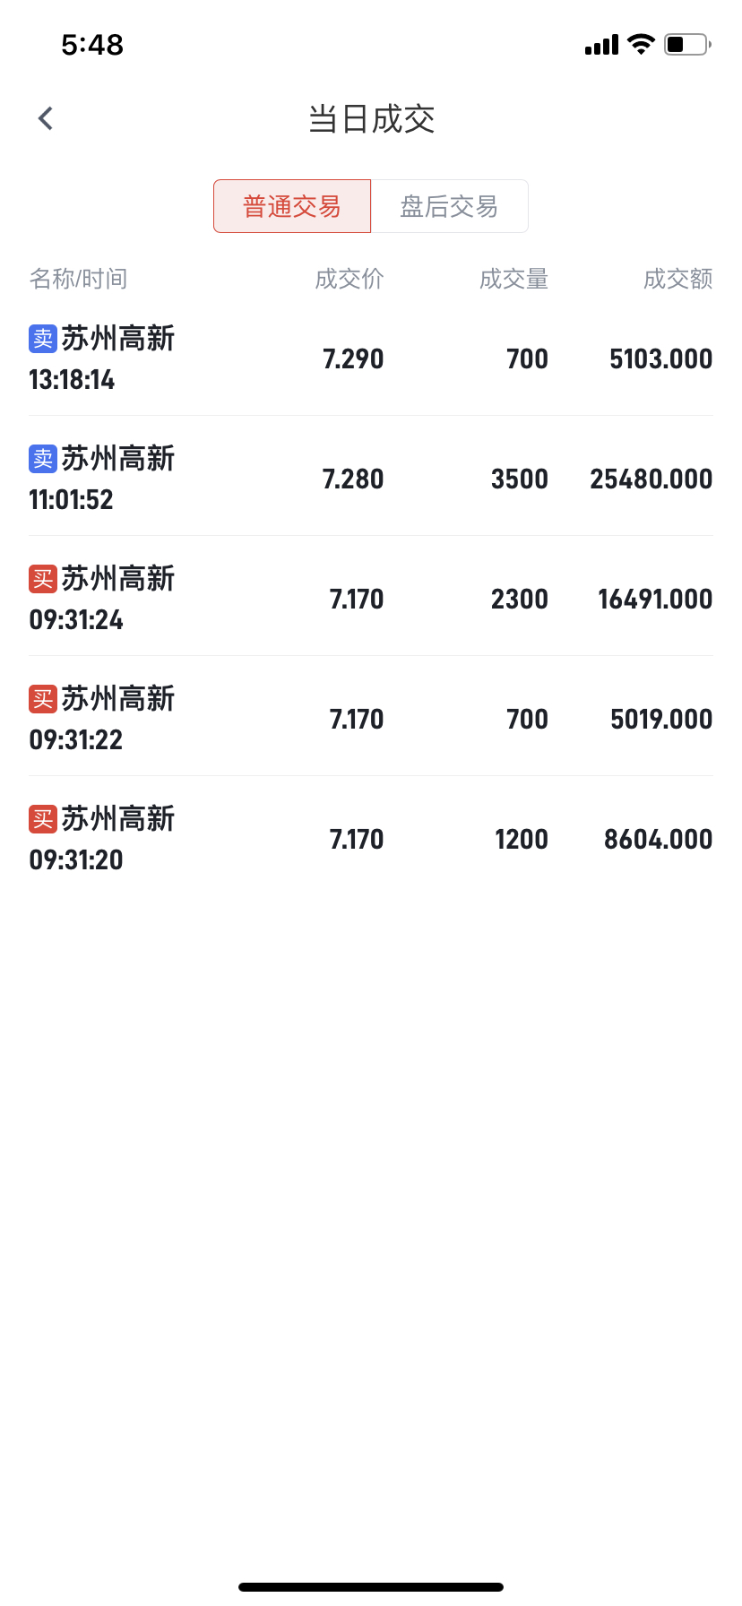Viewport: 742px width, 1606px height.
Task: Tap the red buy badge at 09:31:24
Action: 43,579
